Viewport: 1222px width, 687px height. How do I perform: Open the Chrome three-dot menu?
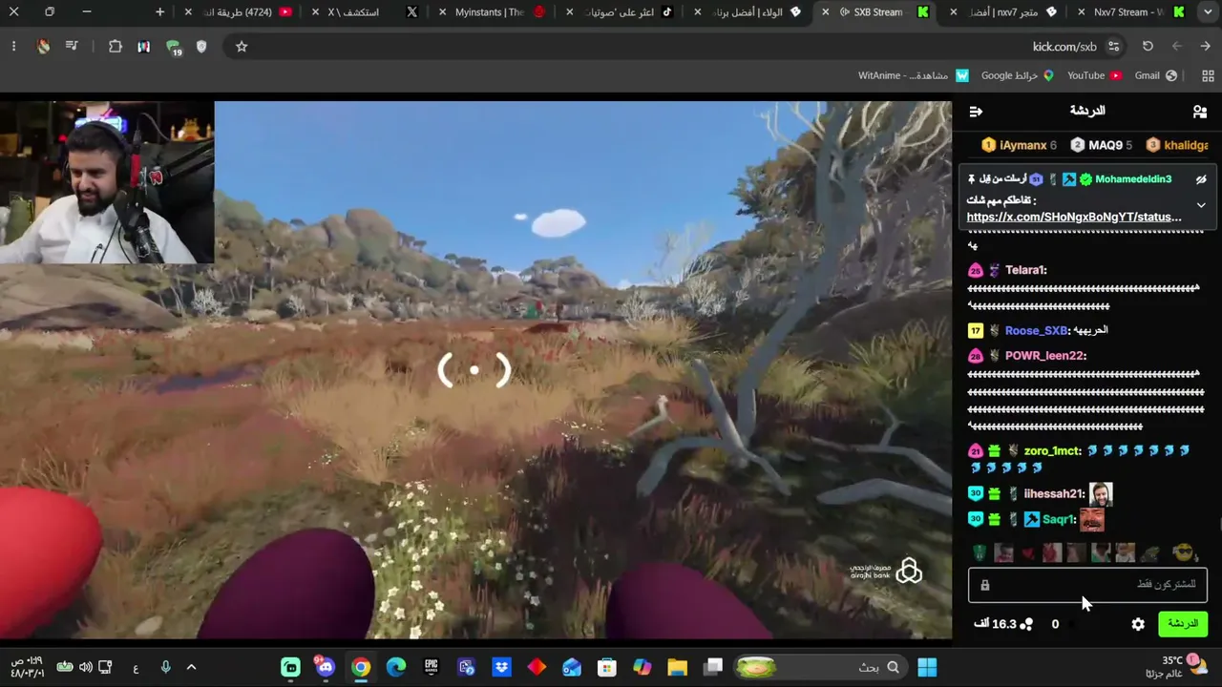(13, 47)
